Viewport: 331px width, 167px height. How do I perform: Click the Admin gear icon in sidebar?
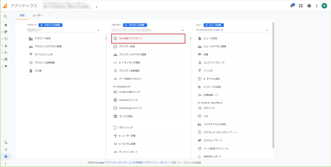pos(6,156)
